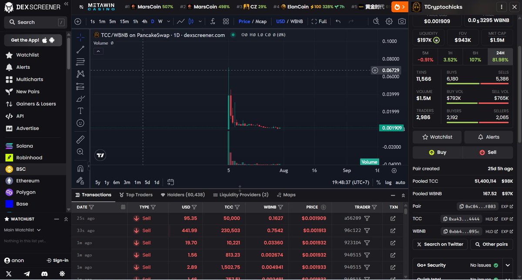Image resolution: width=522 pixels, height=280 pixels.
Task: Set the chart range to 3m
Action: coord(127,182)
